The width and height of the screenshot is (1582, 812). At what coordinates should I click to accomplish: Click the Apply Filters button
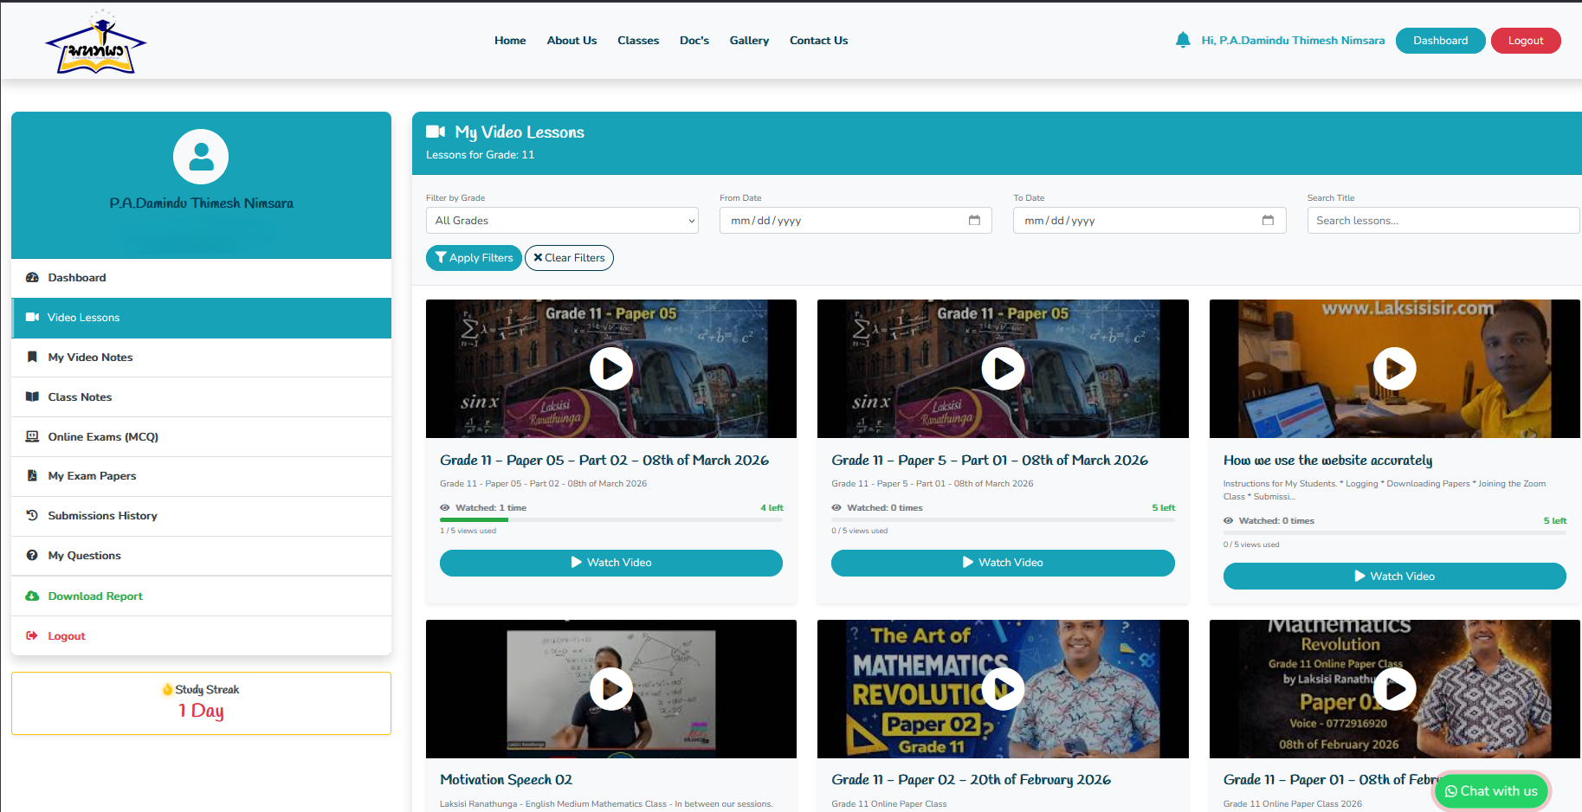(x=474, y=257)
